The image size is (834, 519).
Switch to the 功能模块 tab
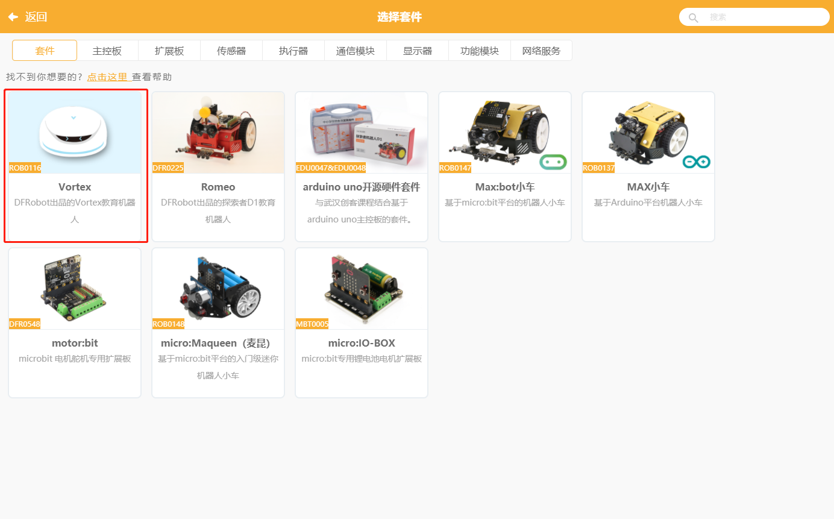(x=480, y=51)
